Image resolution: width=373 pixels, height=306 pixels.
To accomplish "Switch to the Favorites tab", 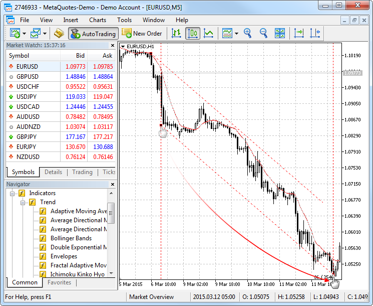I will (59, 282).
